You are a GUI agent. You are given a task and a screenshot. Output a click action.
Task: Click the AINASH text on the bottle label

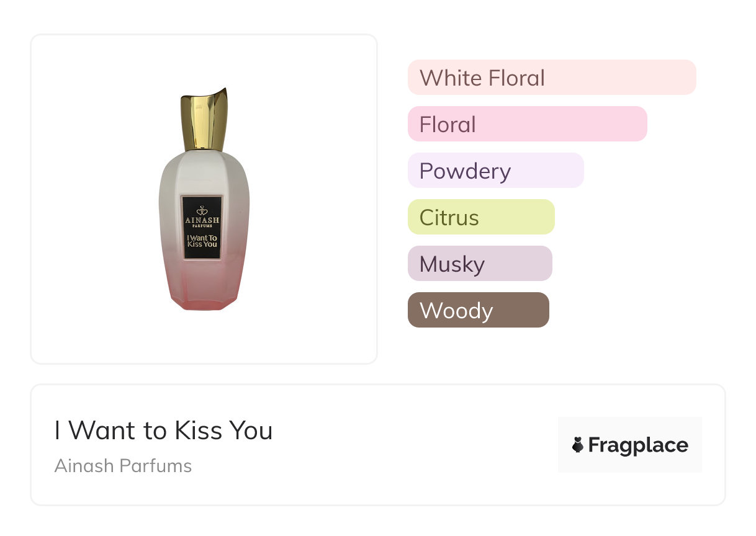point(202,220)
